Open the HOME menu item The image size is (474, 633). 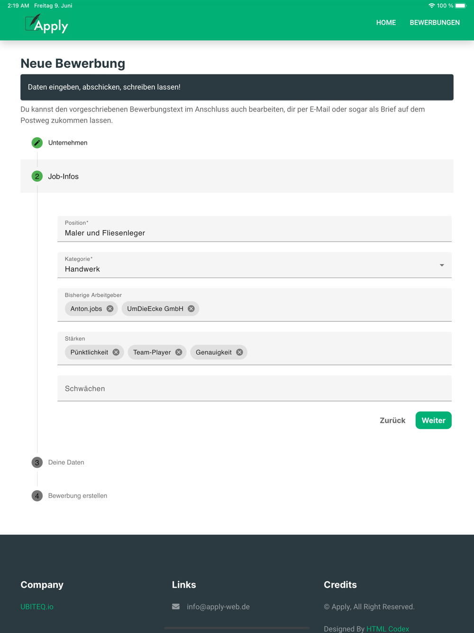pos(386,23)
